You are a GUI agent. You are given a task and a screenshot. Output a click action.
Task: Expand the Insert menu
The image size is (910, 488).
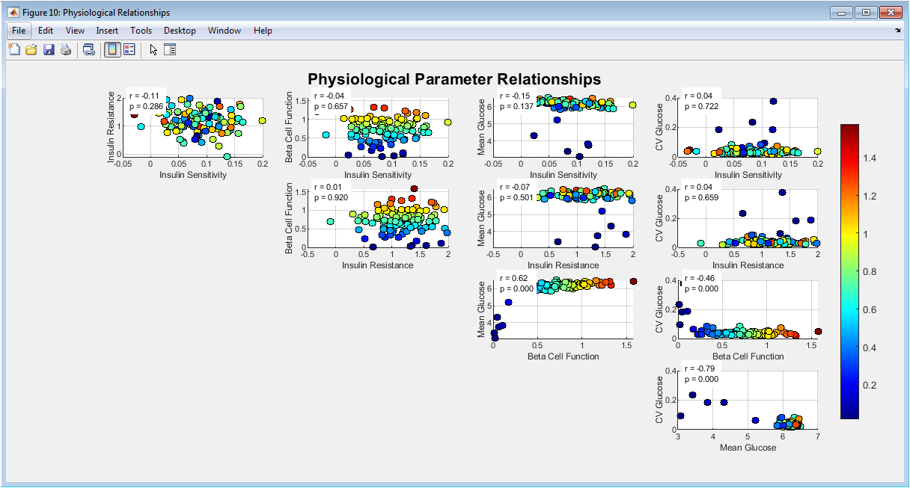tap(107, 31)
